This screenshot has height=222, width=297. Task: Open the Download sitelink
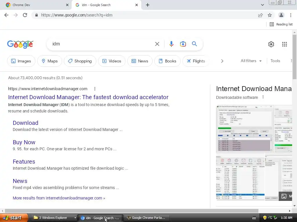coord(26,123)
